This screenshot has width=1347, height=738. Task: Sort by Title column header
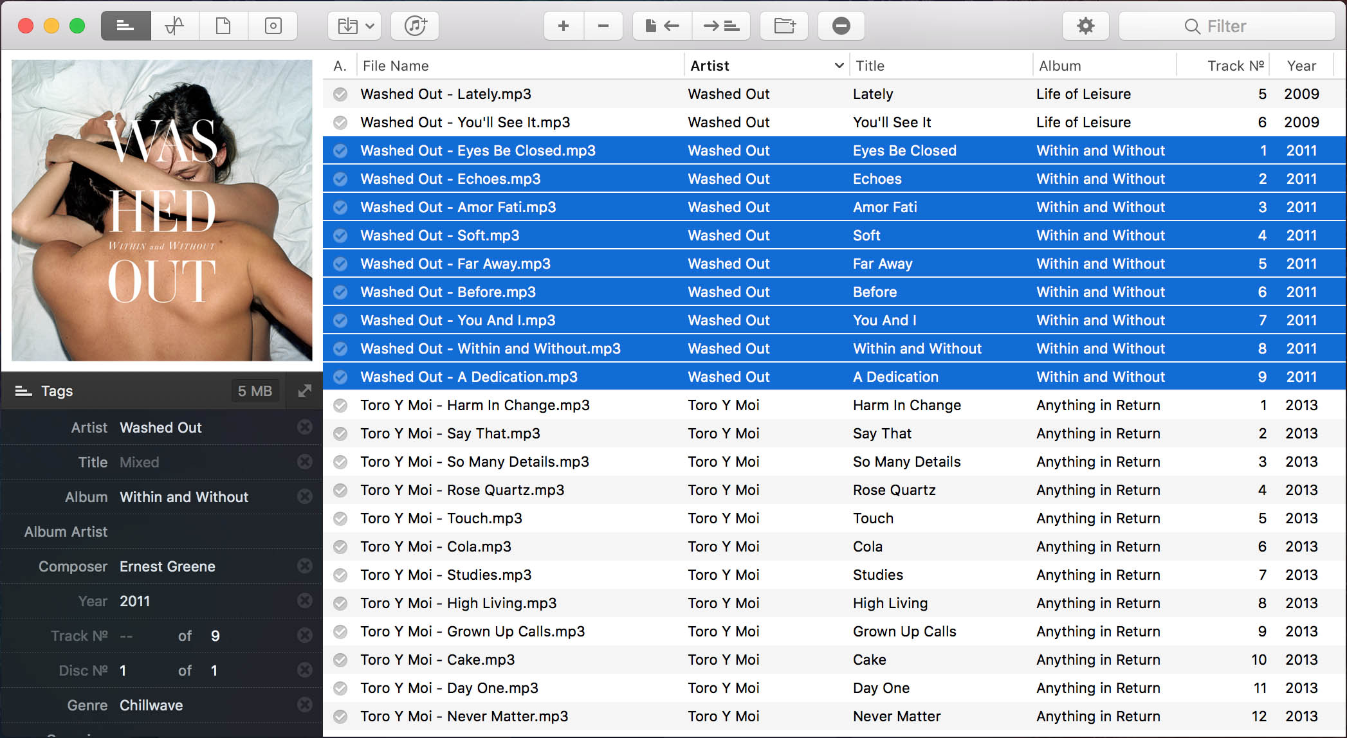(x=940, y=66)
